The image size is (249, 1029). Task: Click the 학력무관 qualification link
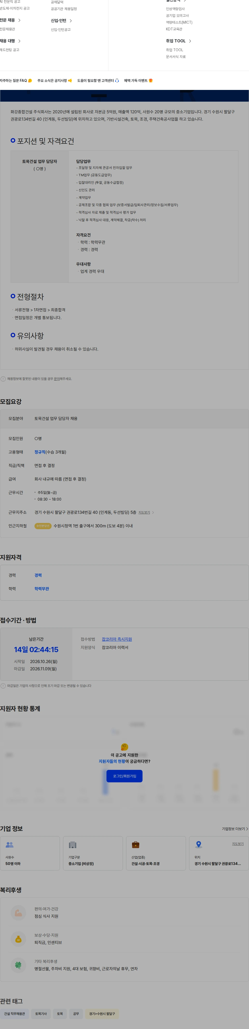click(42, 589)
